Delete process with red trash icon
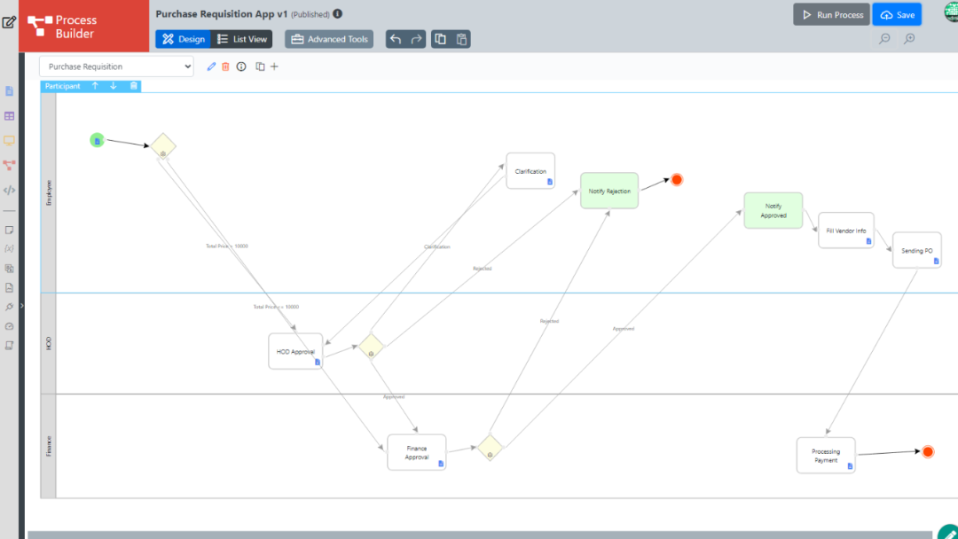Viewport: 958px width, 539px height. click(225, 66)
